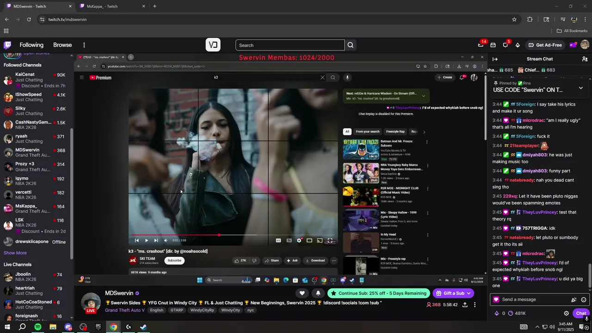
Task: Click the left sidebar scrollbar
Action: [x=72, y=194]
